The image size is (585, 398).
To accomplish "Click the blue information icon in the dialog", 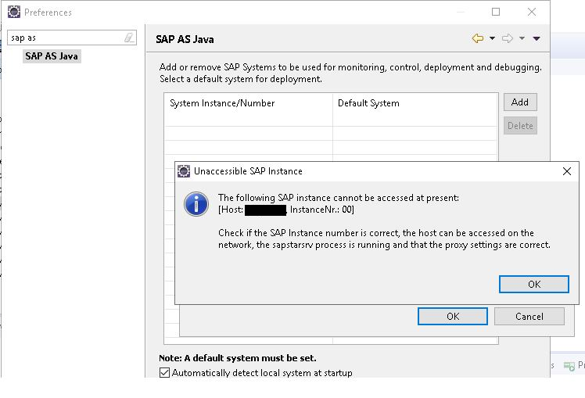I will (x=196, y=204).
